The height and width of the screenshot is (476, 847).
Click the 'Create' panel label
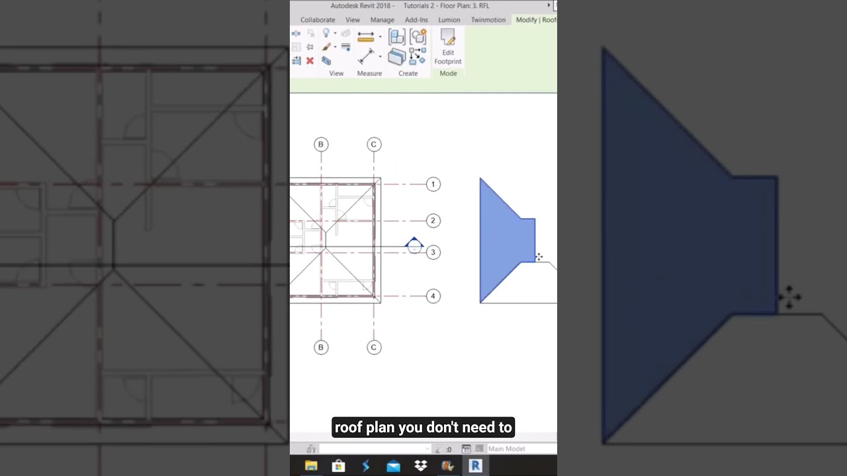click(x=408, y=73)
